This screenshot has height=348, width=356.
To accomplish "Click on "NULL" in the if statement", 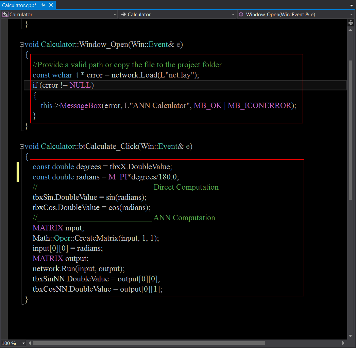I will 80,85.
